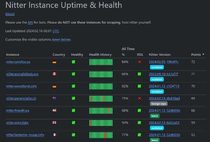Click the RSS column header
The width and height of the screenshot is (210, 142).
pos(140,55)
